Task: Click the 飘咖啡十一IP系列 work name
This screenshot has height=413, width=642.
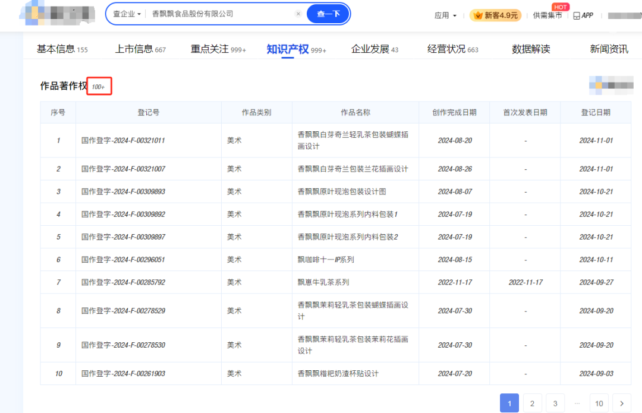Action: (326, 260)
